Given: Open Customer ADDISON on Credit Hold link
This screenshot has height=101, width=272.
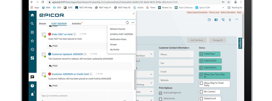Looking at the screenshot, I should point(70,74).
